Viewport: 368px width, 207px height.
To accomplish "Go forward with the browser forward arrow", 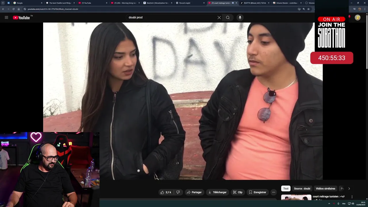I will click(x=8, y=9).
